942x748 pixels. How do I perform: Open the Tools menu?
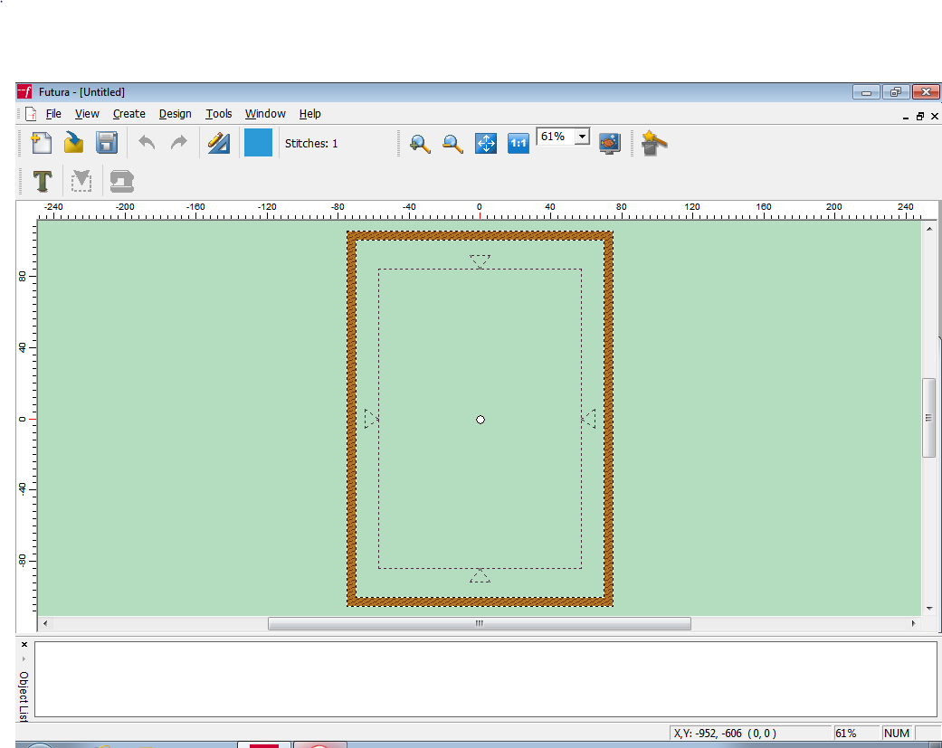[219, 113]
